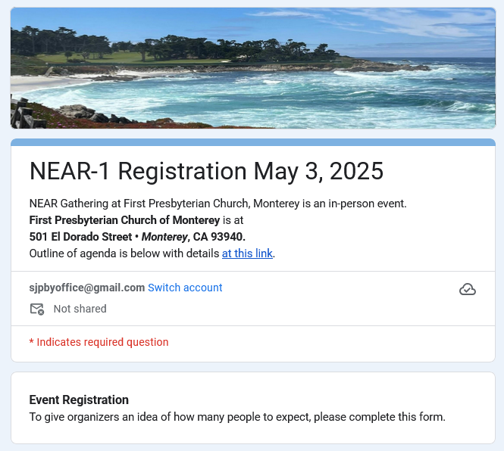The height and width of the screenshot is (451, 504).
Task: Click the "NEAR Gathering" in-person event sentence
Action: pos(218,204)
